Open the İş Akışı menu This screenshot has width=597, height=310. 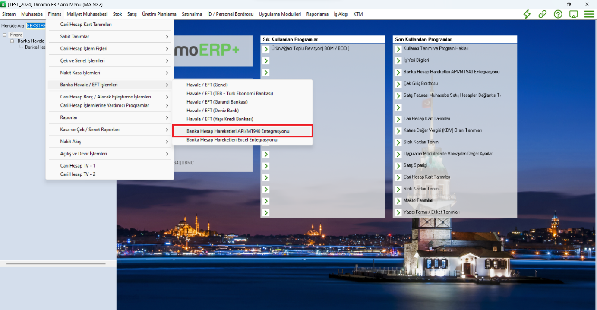[341, 14]
